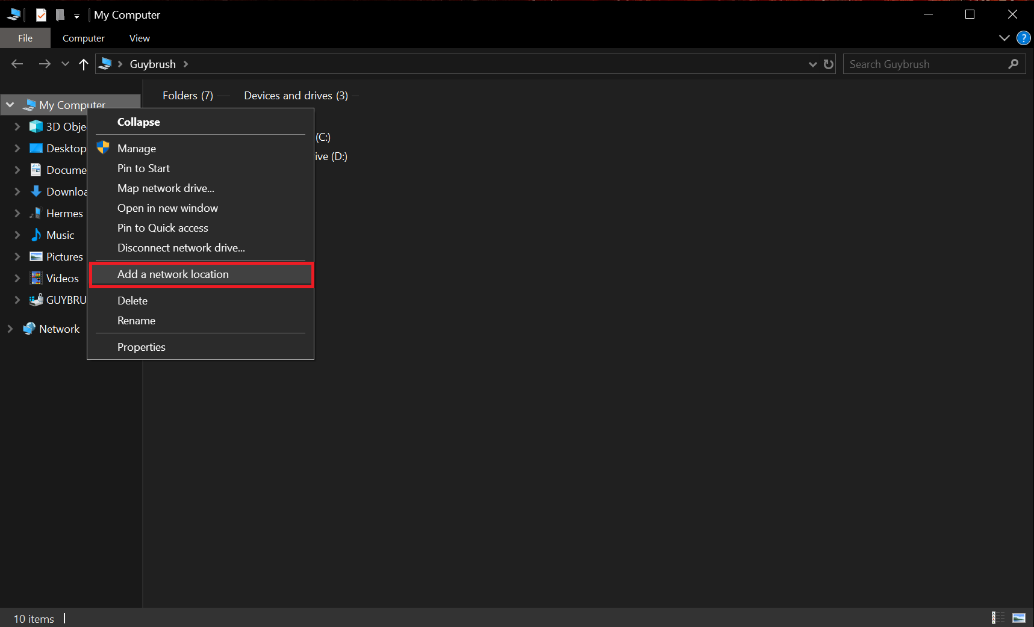Refresh the current folder view
This screenshot has height=627, width=1034.
[x=829, y=64]
